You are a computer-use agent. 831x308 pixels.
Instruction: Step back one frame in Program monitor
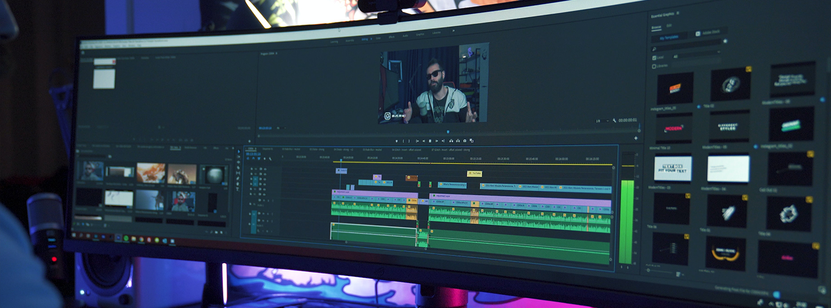tap(424, 141)
